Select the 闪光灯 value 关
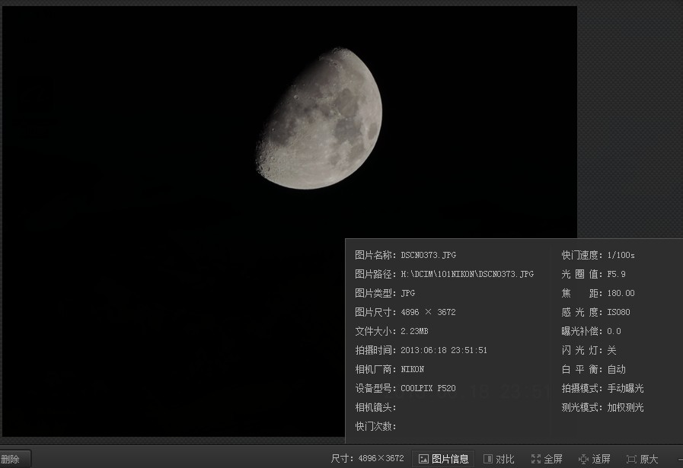Screen dimensions: 683x468 pyautogui.click(x=612, y=351)
